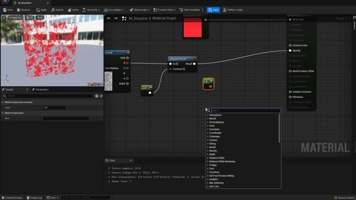Viewport: 356px width, 200px height.
Task: Click the selected orange-outlined constant node output pin
Action: pyautogui.click(x=210, y=87)
